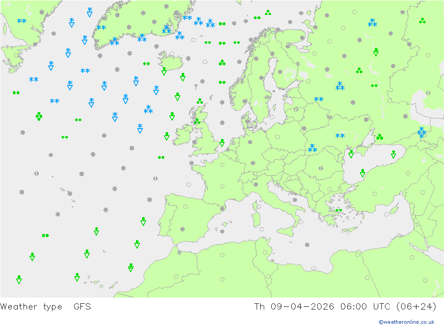Click the shower symbol on the eastern Black Sea

click(393, 154)
